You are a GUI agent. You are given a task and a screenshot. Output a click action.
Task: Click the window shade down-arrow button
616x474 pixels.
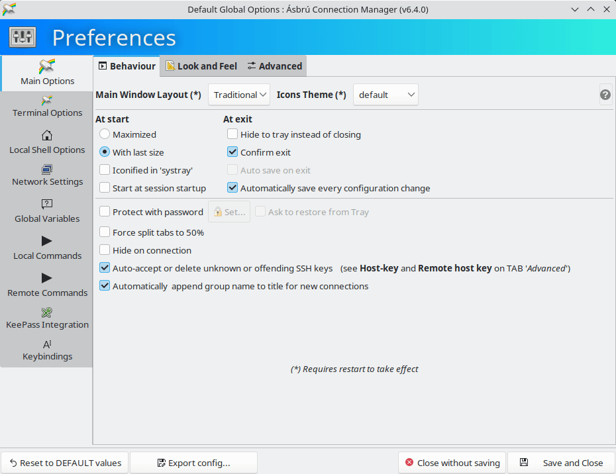[x=575, y=9]
